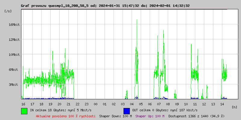Click hour 07 on the time axis
Image resolution: width=241 pixels, height=120 pixels.
coord(159,104)
